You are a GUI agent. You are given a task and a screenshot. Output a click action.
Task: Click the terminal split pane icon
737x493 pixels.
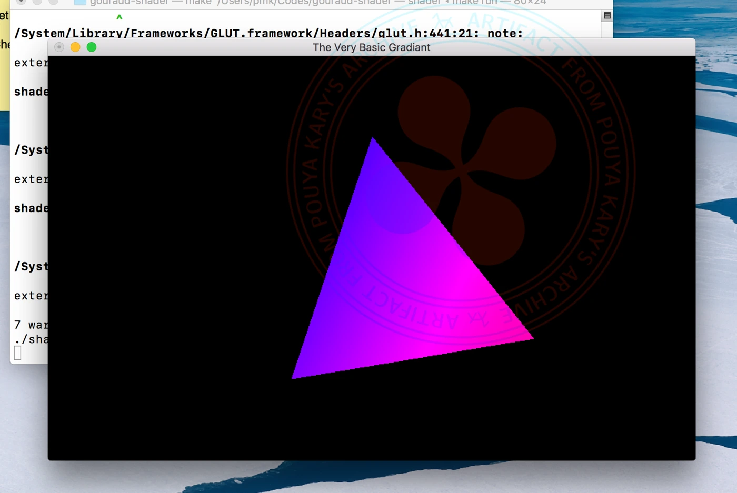tap(607, 16)
